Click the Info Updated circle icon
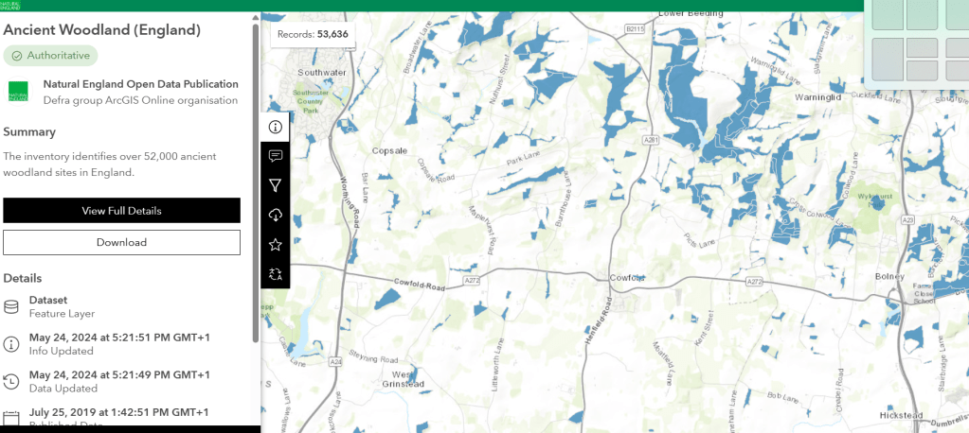This screenshot has width=969, height=433. point(11,343)
